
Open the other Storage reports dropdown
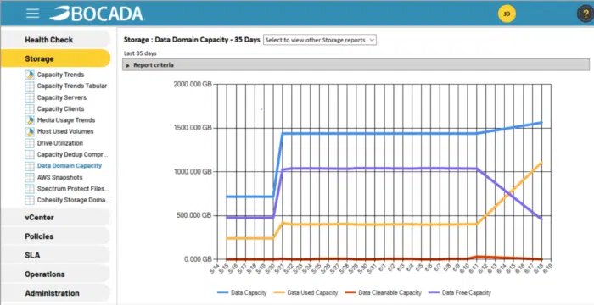(320, 40)
